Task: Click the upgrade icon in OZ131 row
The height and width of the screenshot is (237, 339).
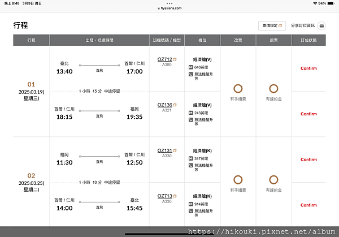Action: coord(191,165)
